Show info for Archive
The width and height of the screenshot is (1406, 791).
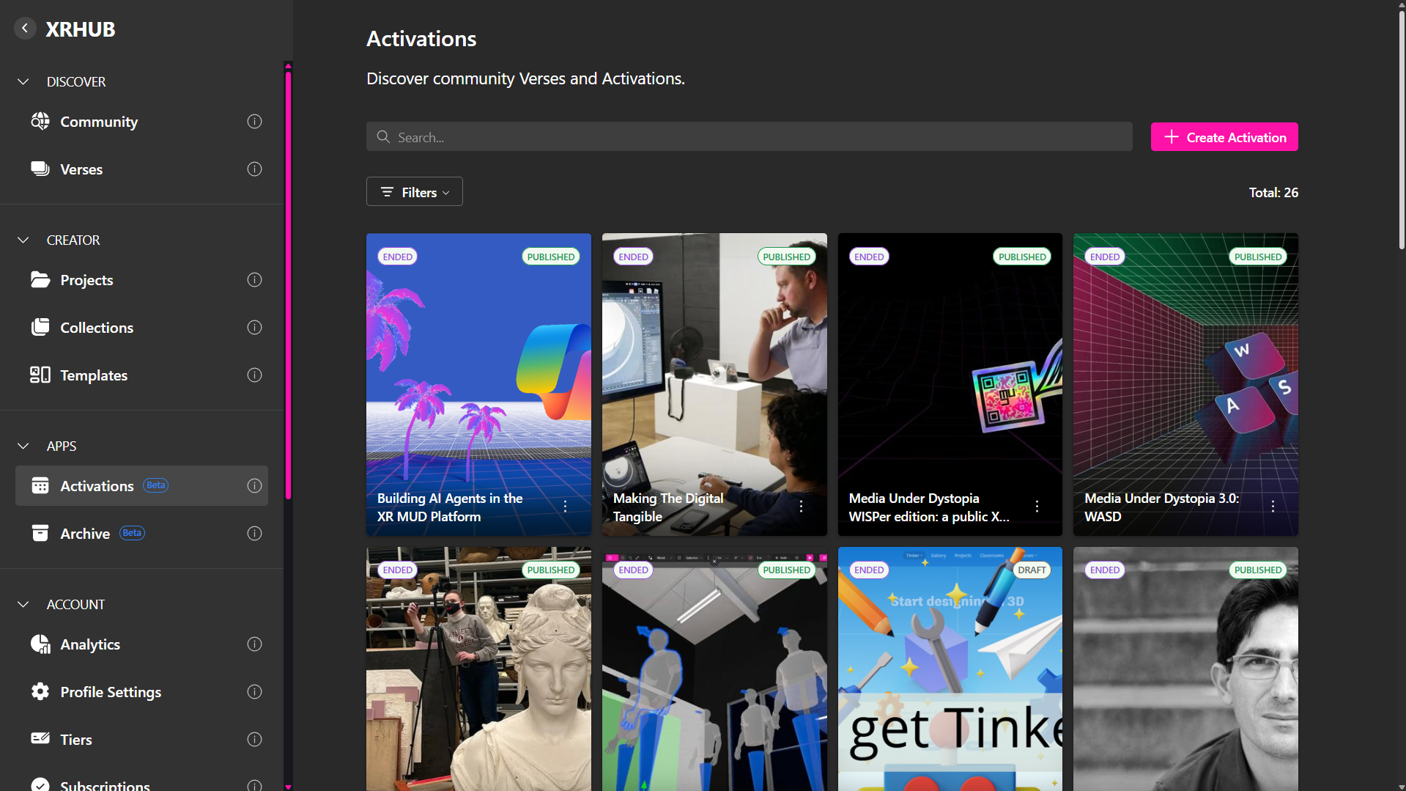click(254, 533)
